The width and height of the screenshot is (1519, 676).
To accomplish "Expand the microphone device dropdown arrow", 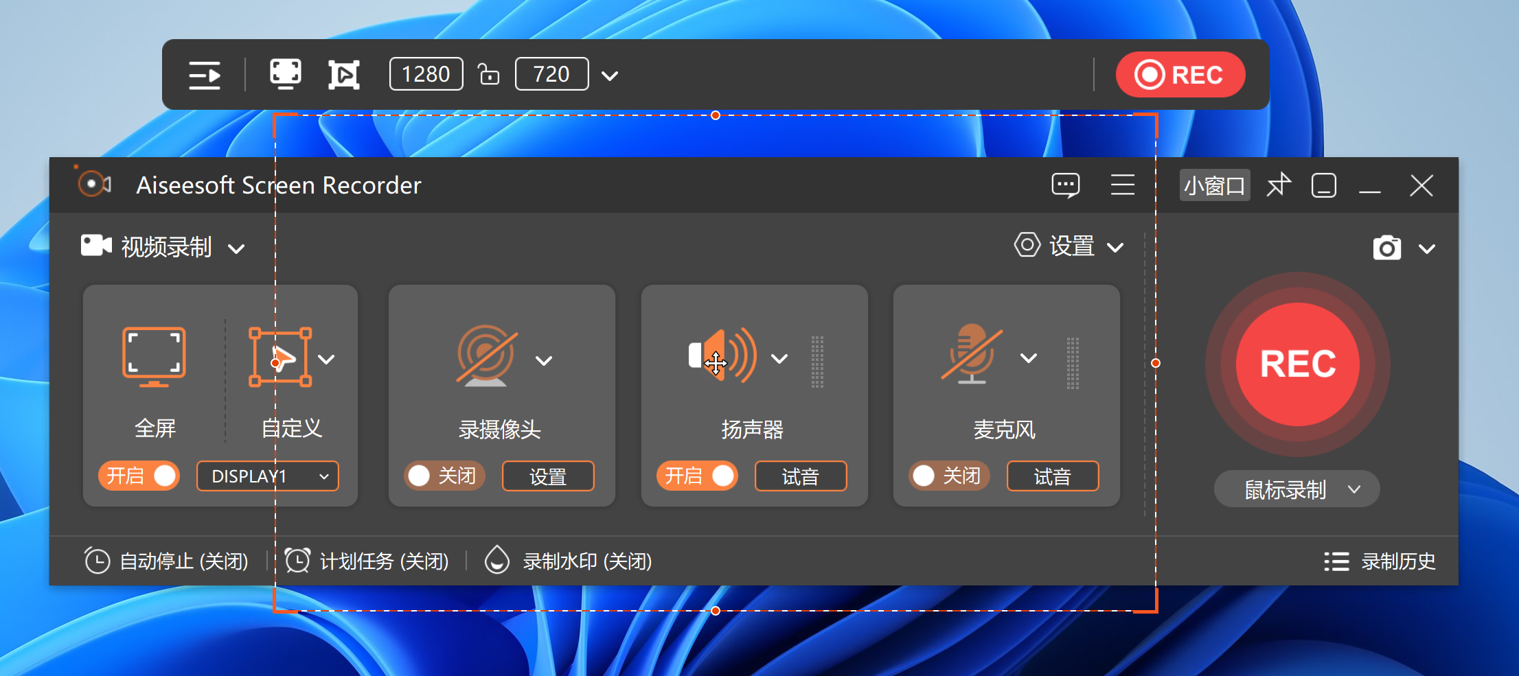I will click(1029, 358).
